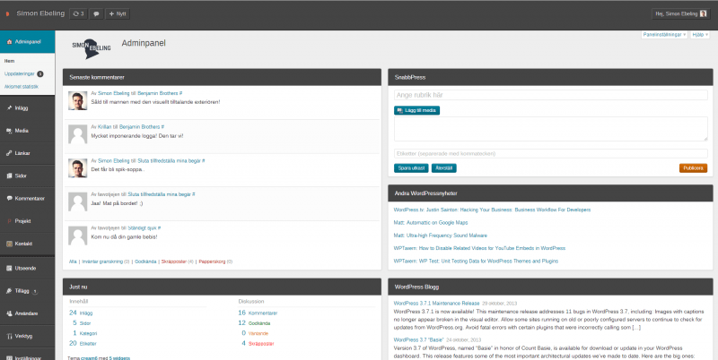Click the Sidor pages icon in sidebar
The height and width of the screenshot is (360, 718).
tap(9, 176)
